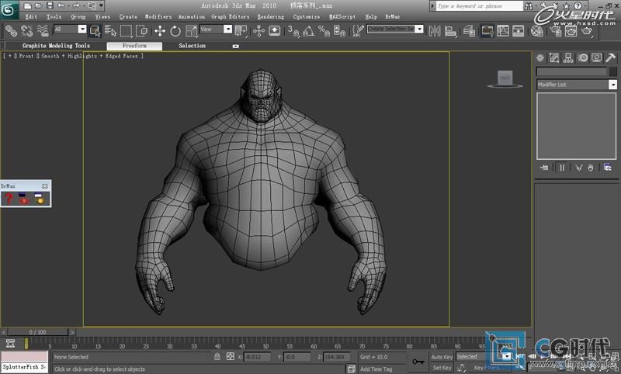The height and width of the screenshot is (374, 621).
Task: Toggle the Spinner Snap button
Action: tap(339, 30)
